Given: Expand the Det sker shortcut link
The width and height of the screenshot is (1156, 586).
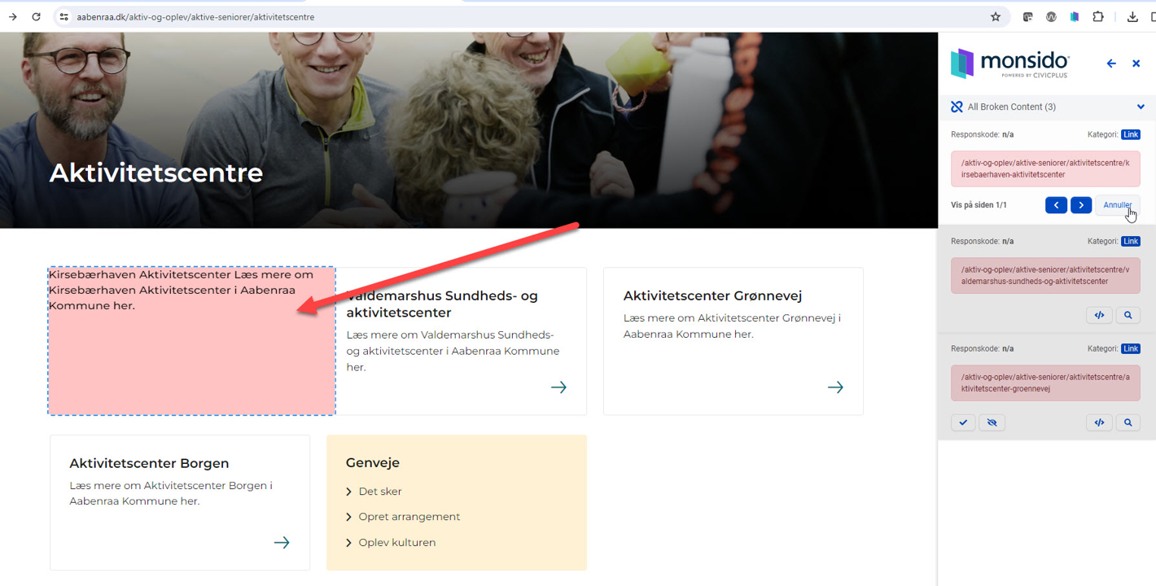Looking at the screenshot, I should 379,492.
